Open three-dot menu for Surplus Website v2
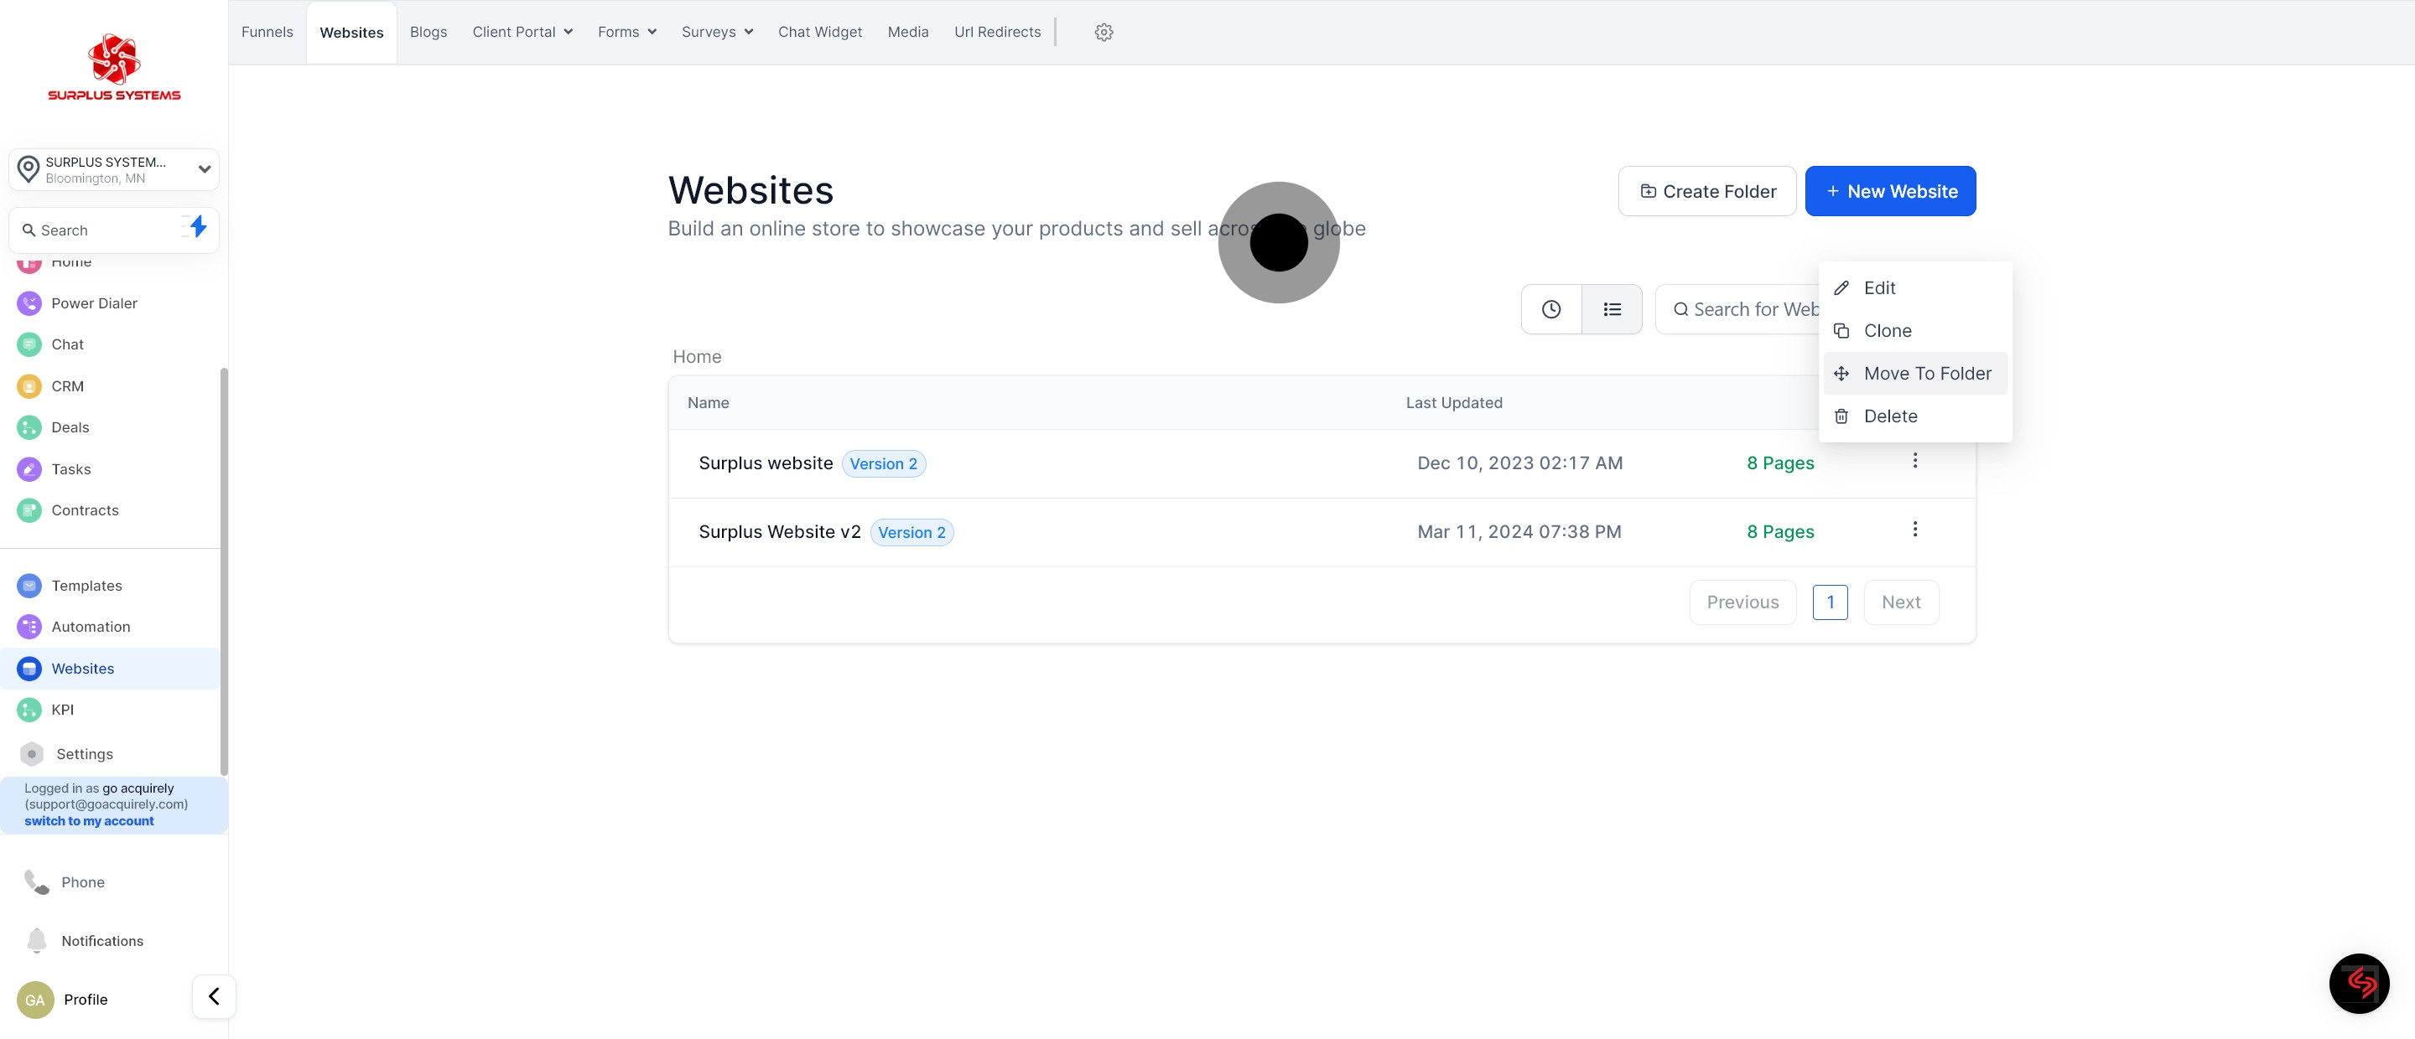 pyautogui.click(x=1914, y=530)
